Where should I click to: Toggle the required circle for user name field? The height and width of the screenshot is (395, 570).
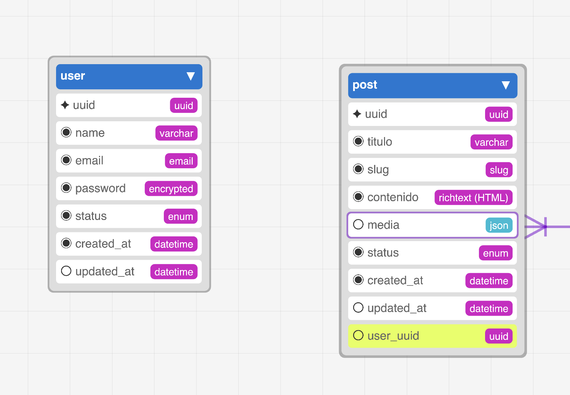coord(66,133)
